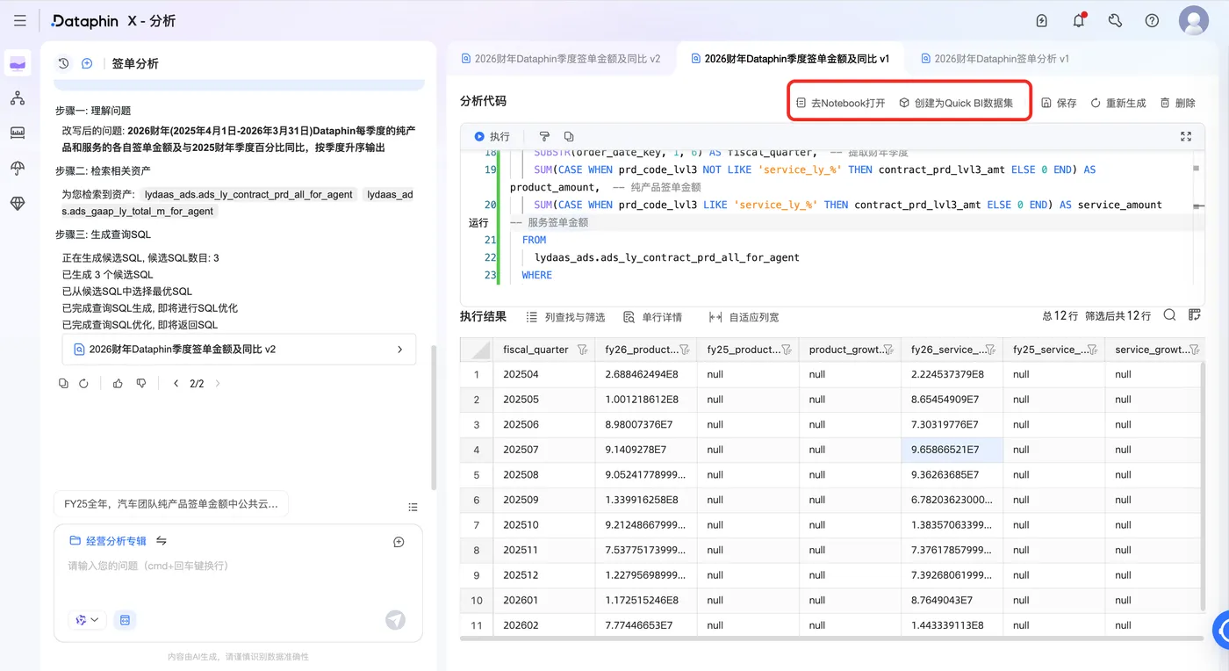This screenshot has height=671, width=1229.
Task: Search the execution results
Action: (x=1170, y=315)
